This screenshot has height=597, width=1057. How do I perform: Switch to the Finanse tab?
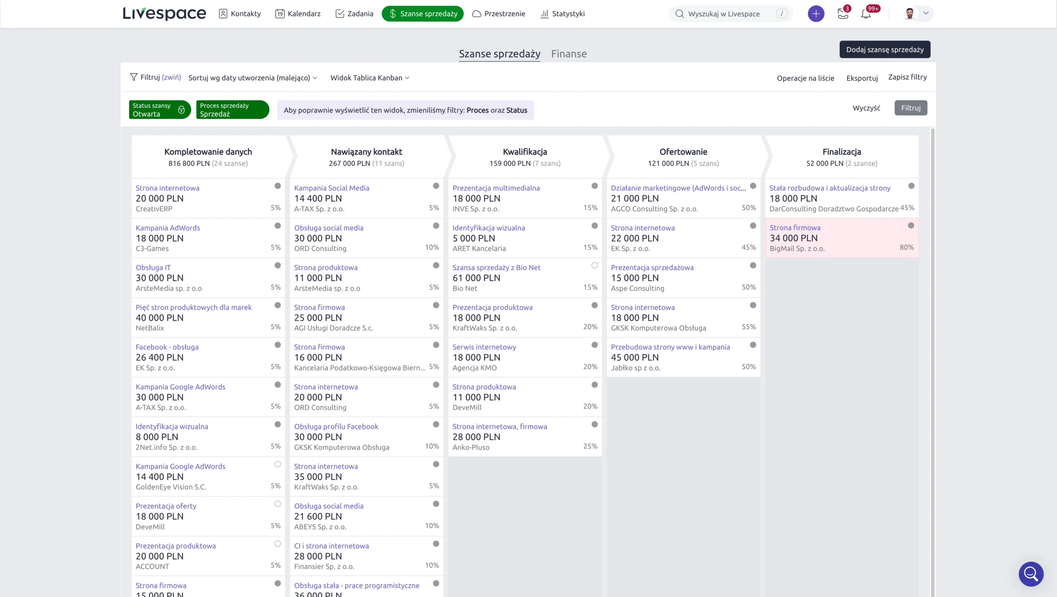pyautogui.click(x=569, y=54)
